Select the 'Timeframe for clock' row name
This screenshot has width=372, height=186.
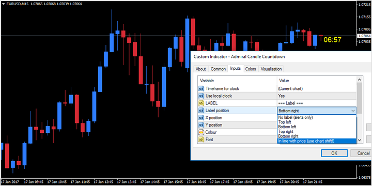tap(222, 89)
